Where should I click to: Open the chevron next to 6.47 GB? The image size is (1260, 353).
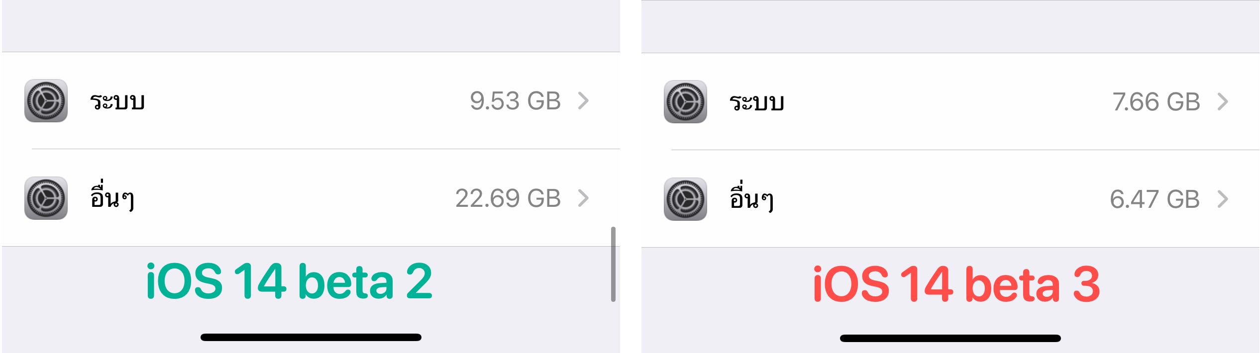(x=1223, y=199)
